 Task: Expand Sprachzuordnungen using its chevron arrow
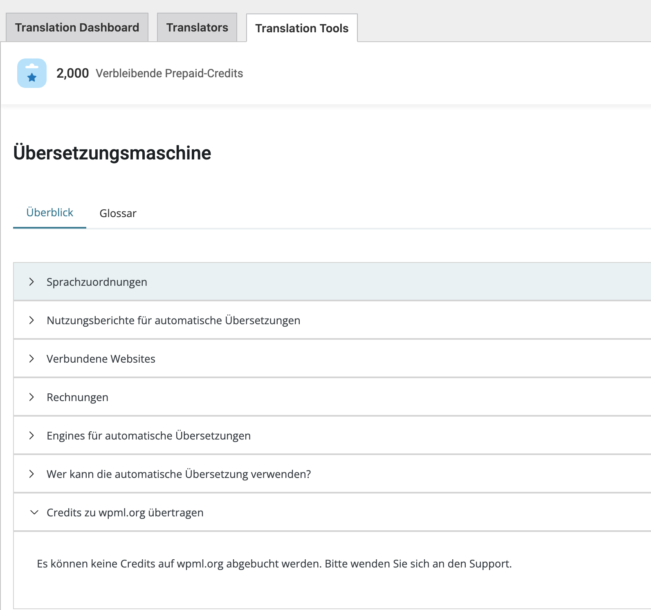pyautogui.click(x=31, y=282)
